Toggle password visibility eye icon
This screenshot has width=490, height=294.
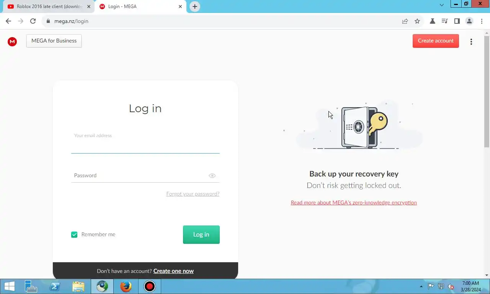coord(212,176)
